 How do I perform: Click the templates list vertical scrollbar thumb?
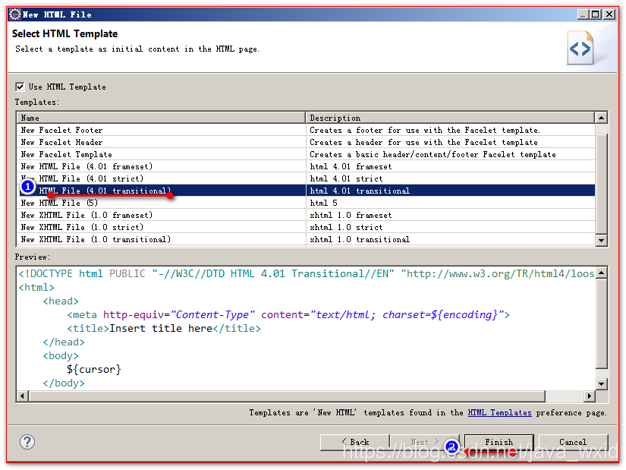click(x=601, y=184)
